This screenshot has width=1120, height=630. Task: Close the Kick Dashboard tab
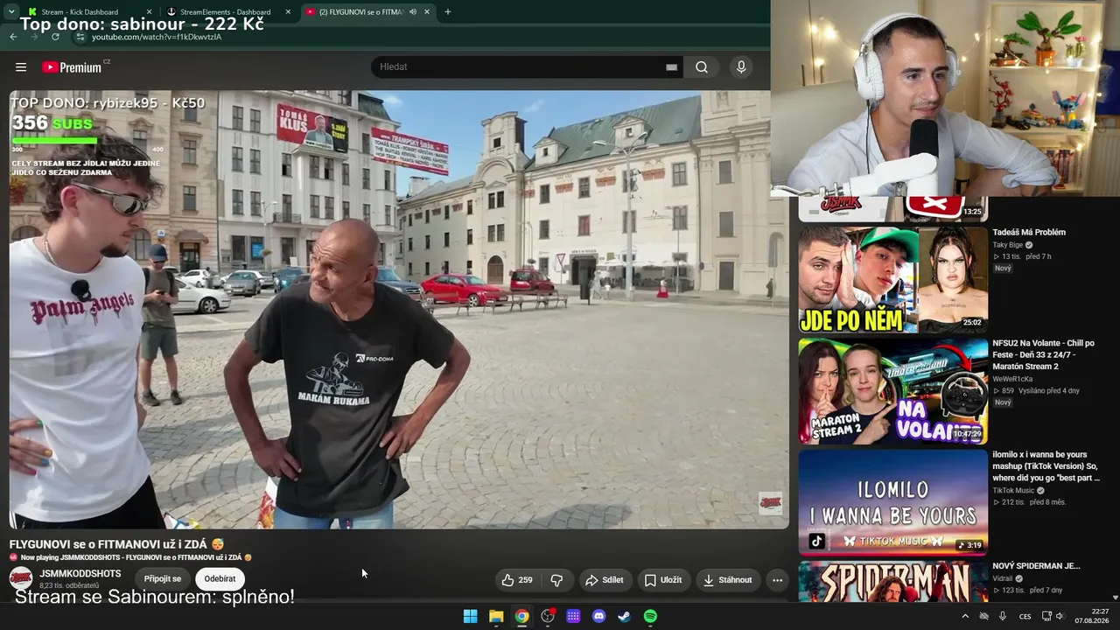tap(149, 12)
